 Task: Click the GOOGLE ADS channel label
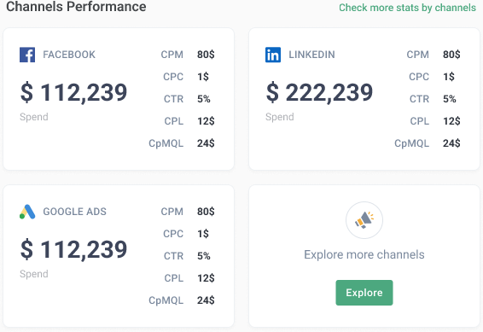pos(74,212)
